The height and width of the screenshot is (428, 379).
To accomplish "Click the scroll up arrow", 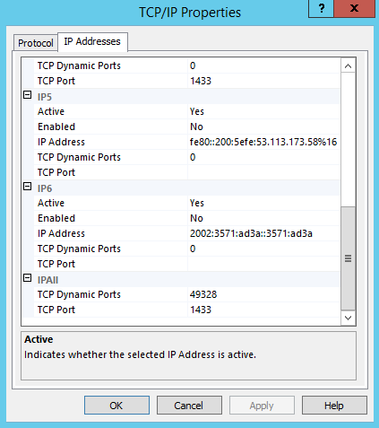I will click(x=348, y=66).
